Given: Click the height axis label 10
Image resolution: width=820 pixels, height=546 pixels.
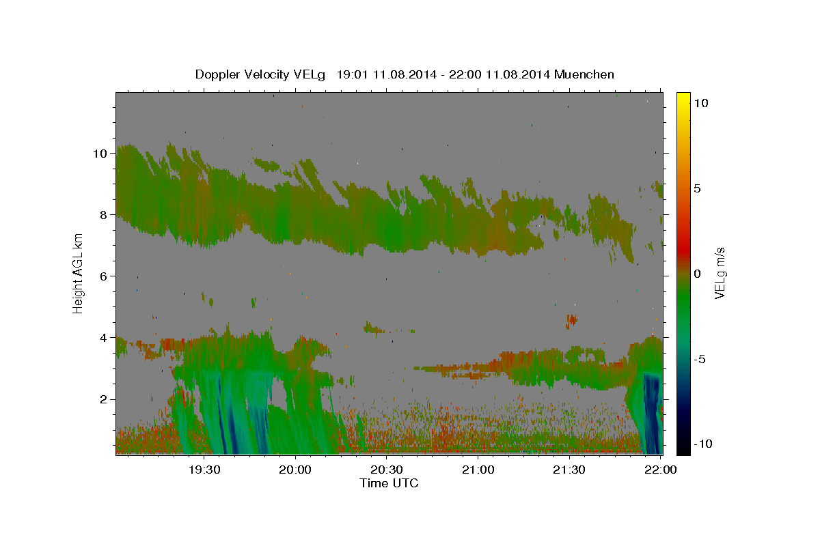Looking at the screenshot, I should pos(100,153).
